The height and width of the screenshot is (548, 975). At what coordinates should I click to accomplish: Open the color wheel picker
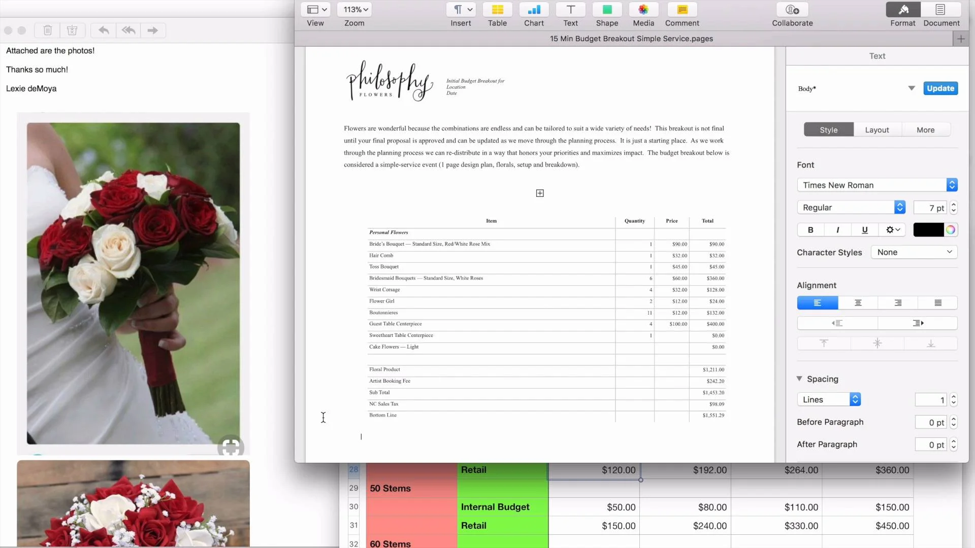951,230
